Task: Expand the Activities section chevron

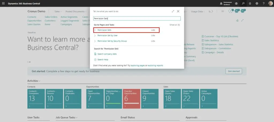Action: 39,81
